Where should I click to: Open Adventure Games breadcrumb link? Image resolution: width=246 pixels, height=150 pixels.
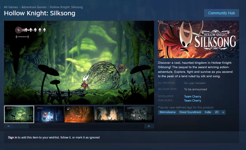(x=34, y=7)
